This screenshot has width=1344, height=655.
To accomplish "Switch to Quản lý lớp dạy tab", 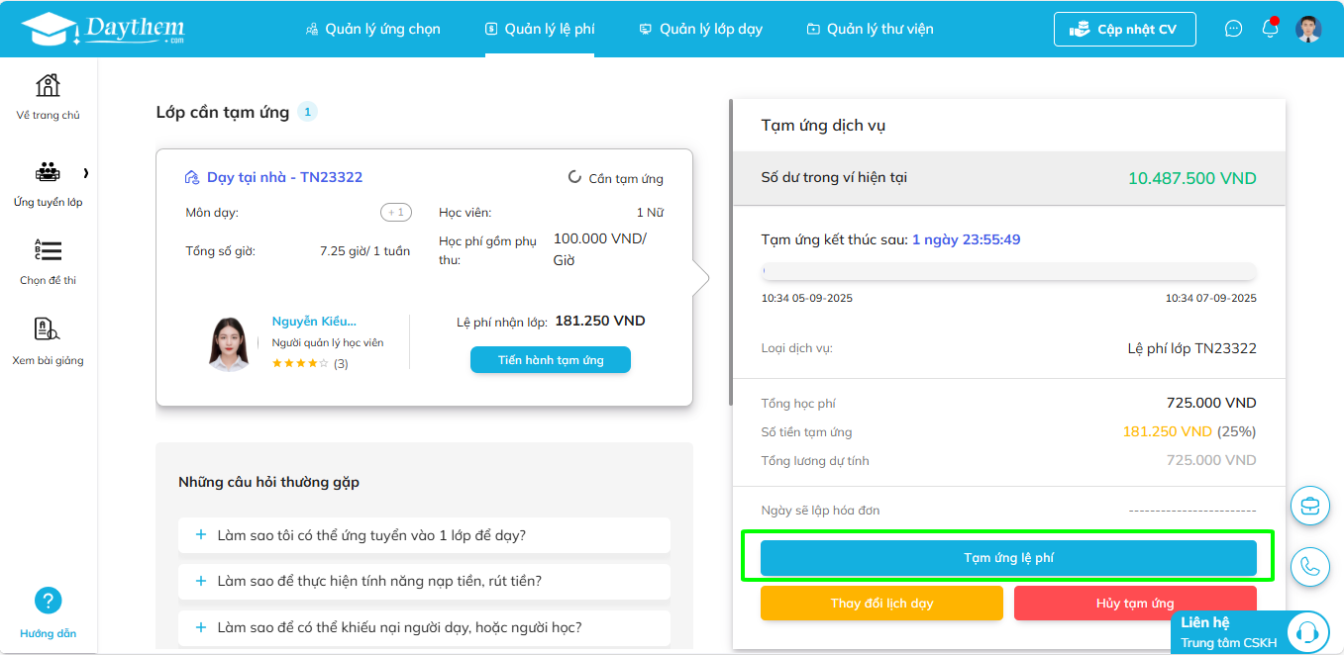I will 700,29.
